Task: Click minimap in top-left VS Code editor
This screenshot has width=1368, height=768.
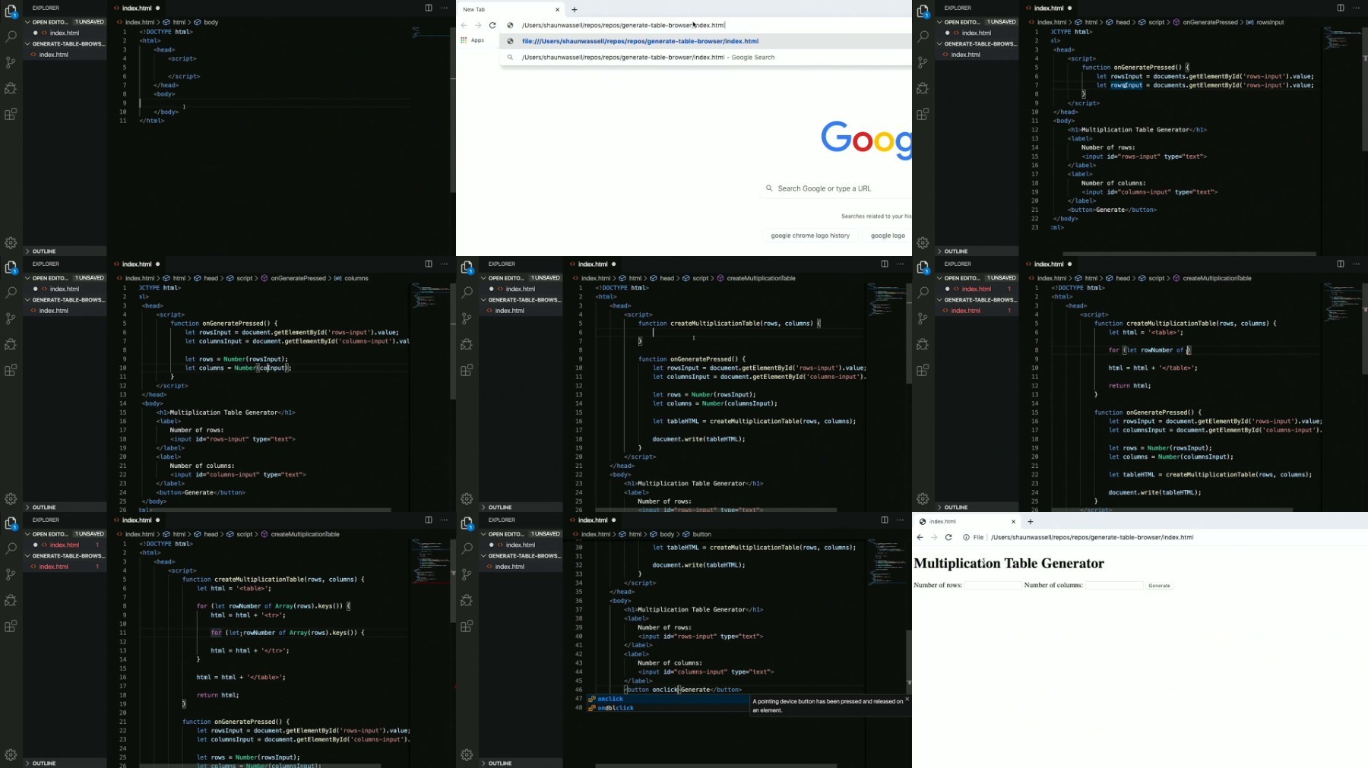Action: click(x=430, y=33)
